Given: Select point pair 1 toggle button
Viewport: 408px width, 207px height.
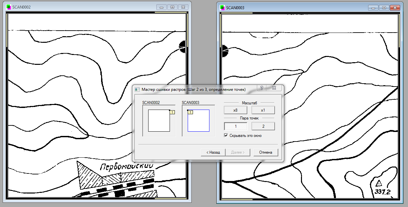Looking at the screenshot, I should click(x=235, y=126).
